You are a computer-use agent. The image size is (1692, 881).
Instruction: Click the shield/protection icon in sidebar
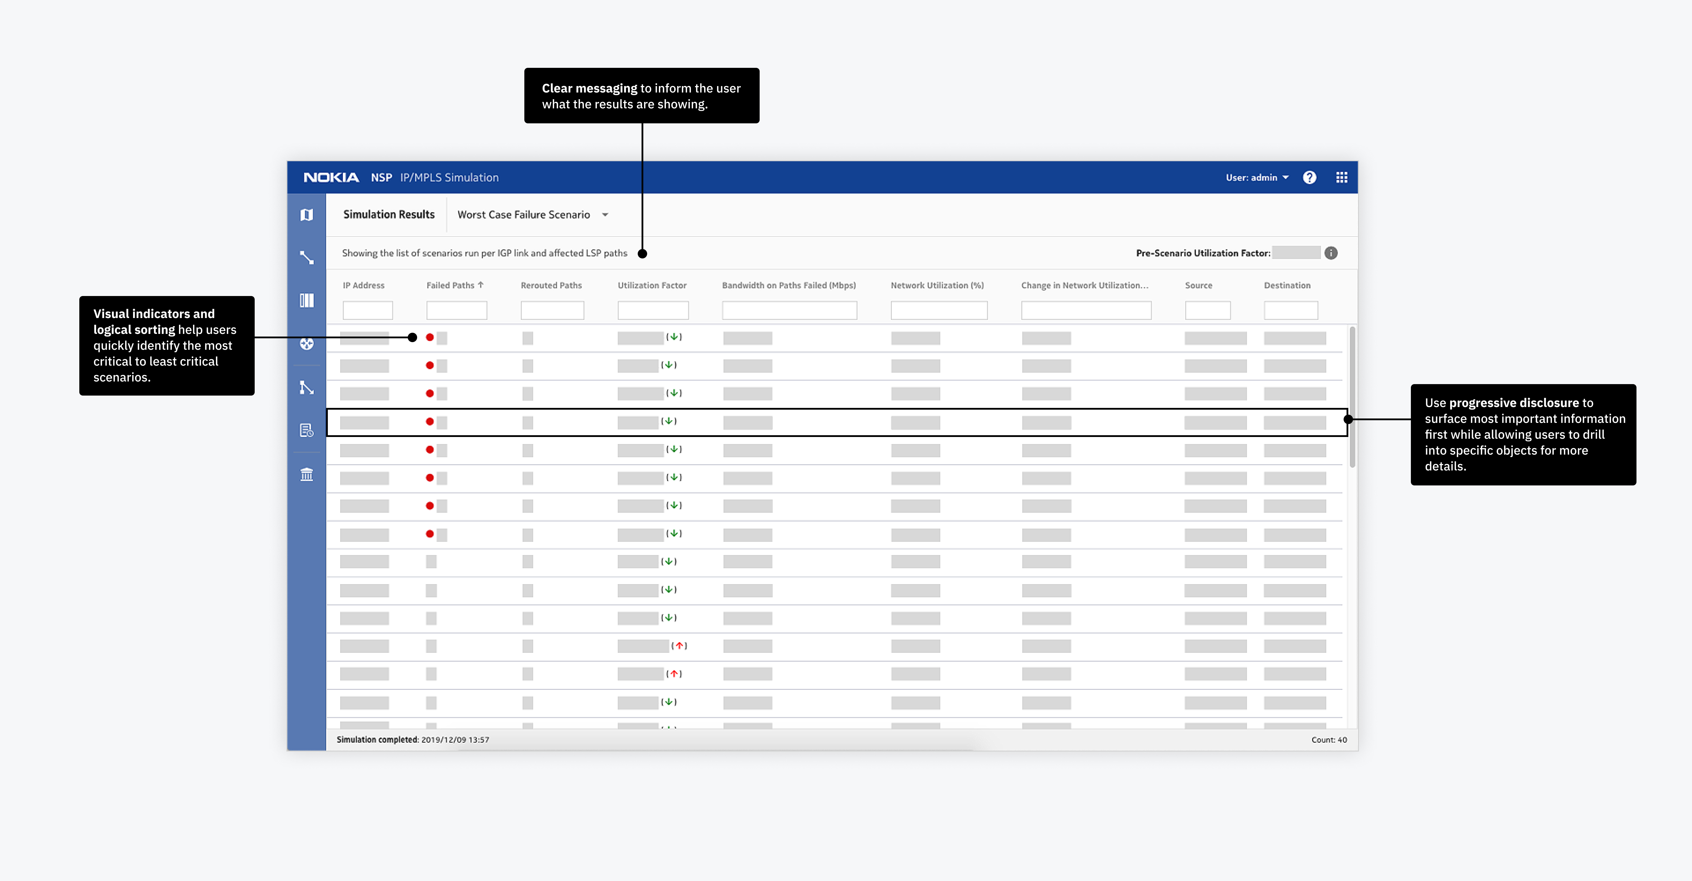point(308,343)
